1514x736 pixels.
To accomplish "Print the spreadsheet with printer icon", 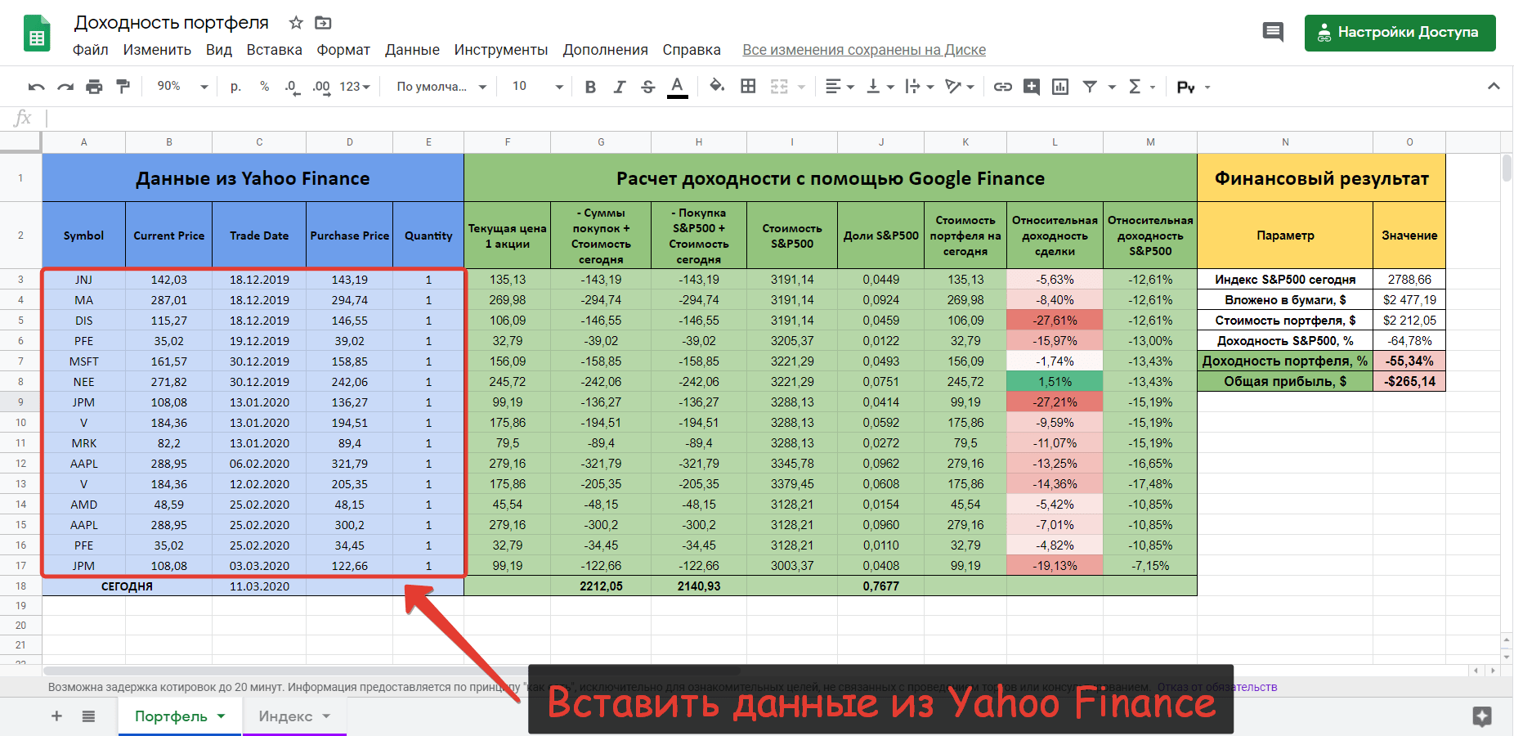I will 95,87.
